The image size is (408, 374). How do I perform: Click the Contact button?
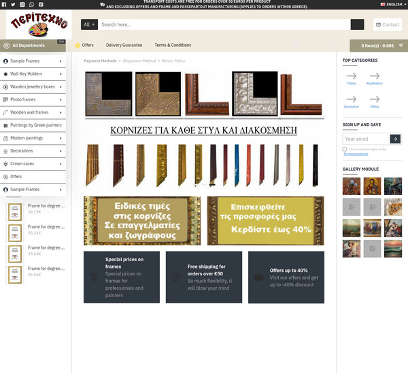388,24
